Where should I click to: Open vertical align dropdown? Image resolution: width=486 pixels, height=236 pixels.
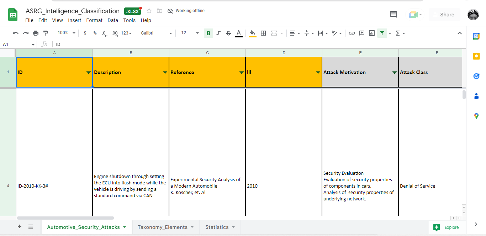pos(309,33)
